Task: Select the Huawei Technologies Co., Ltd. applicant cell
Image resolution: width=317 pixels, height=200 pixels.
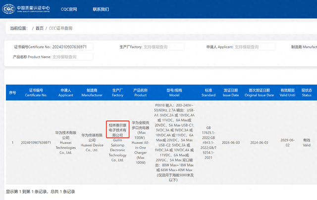Action: [66, 143]
